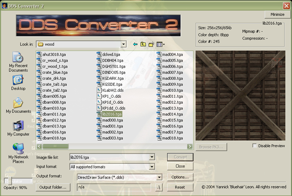Select the ahut3018.tga file icon
This screenshot has height=196, width=292.
click(39, 54)
